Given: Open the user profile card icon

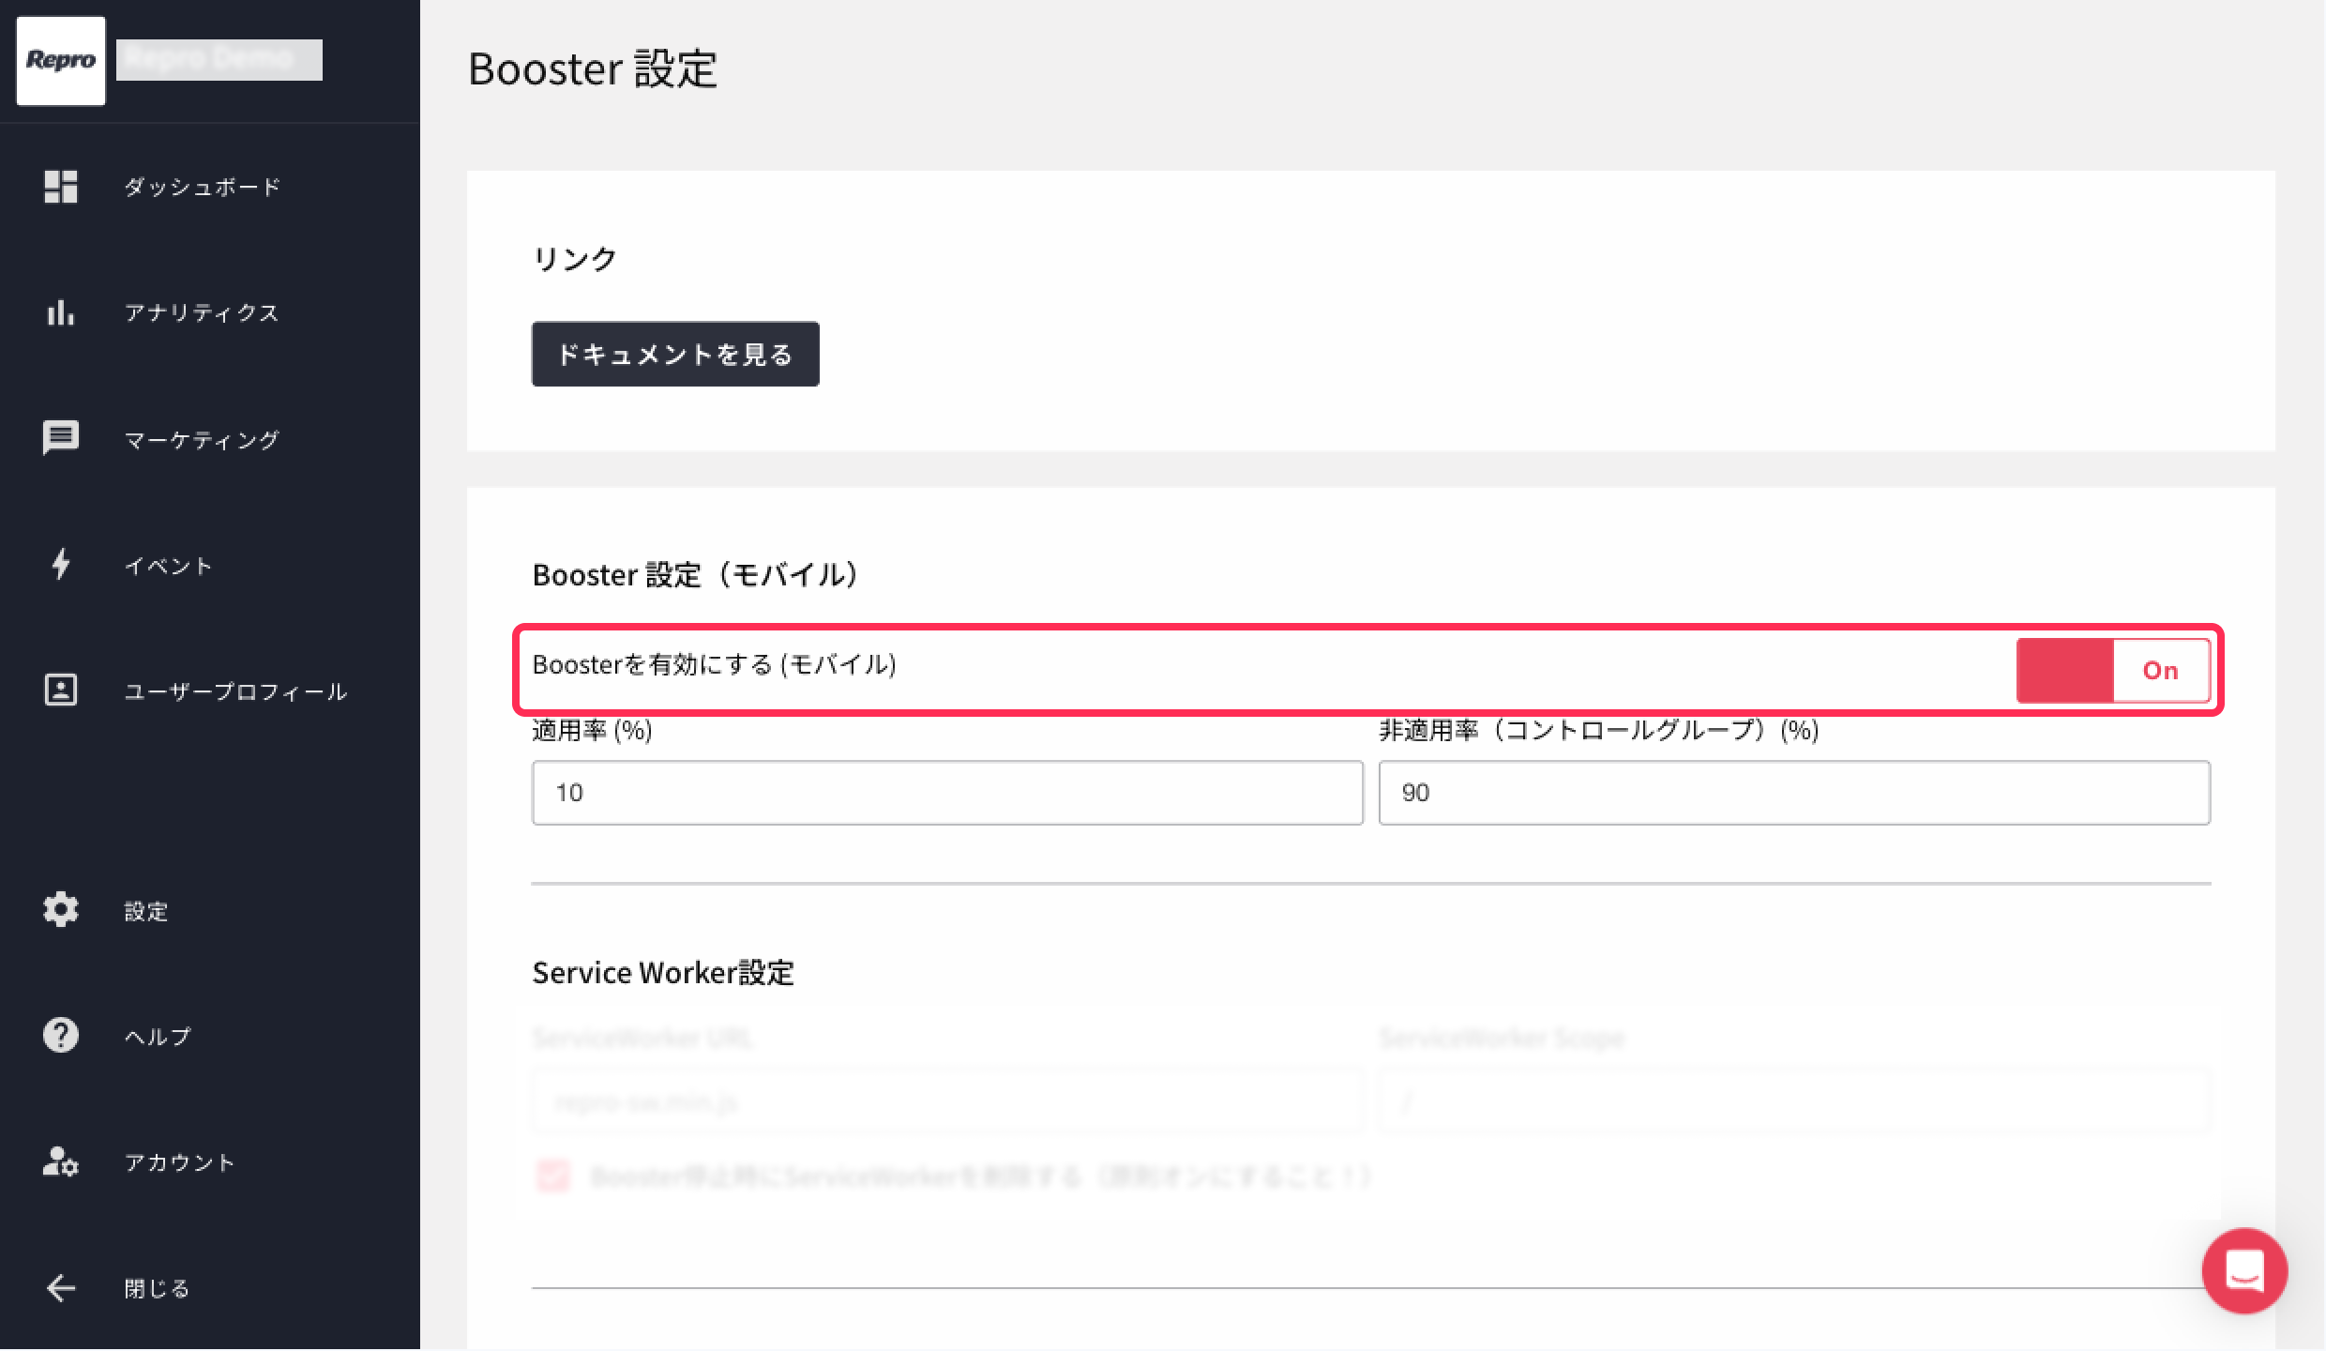Looking at the screenshot, I should point(61,690).
